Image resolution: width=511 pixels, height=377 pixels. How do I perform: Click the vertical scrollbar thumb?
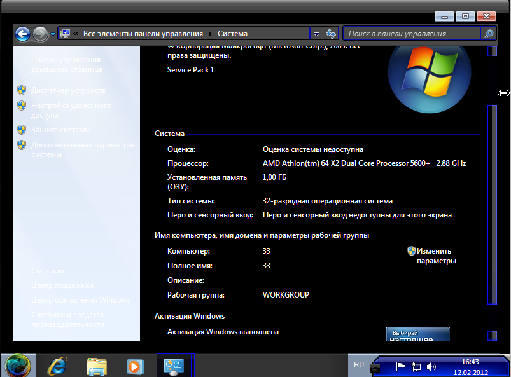point(492,205)
